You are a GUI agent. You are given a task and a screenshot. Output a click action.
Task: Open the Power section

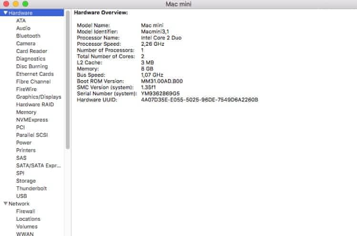point(24,143)
